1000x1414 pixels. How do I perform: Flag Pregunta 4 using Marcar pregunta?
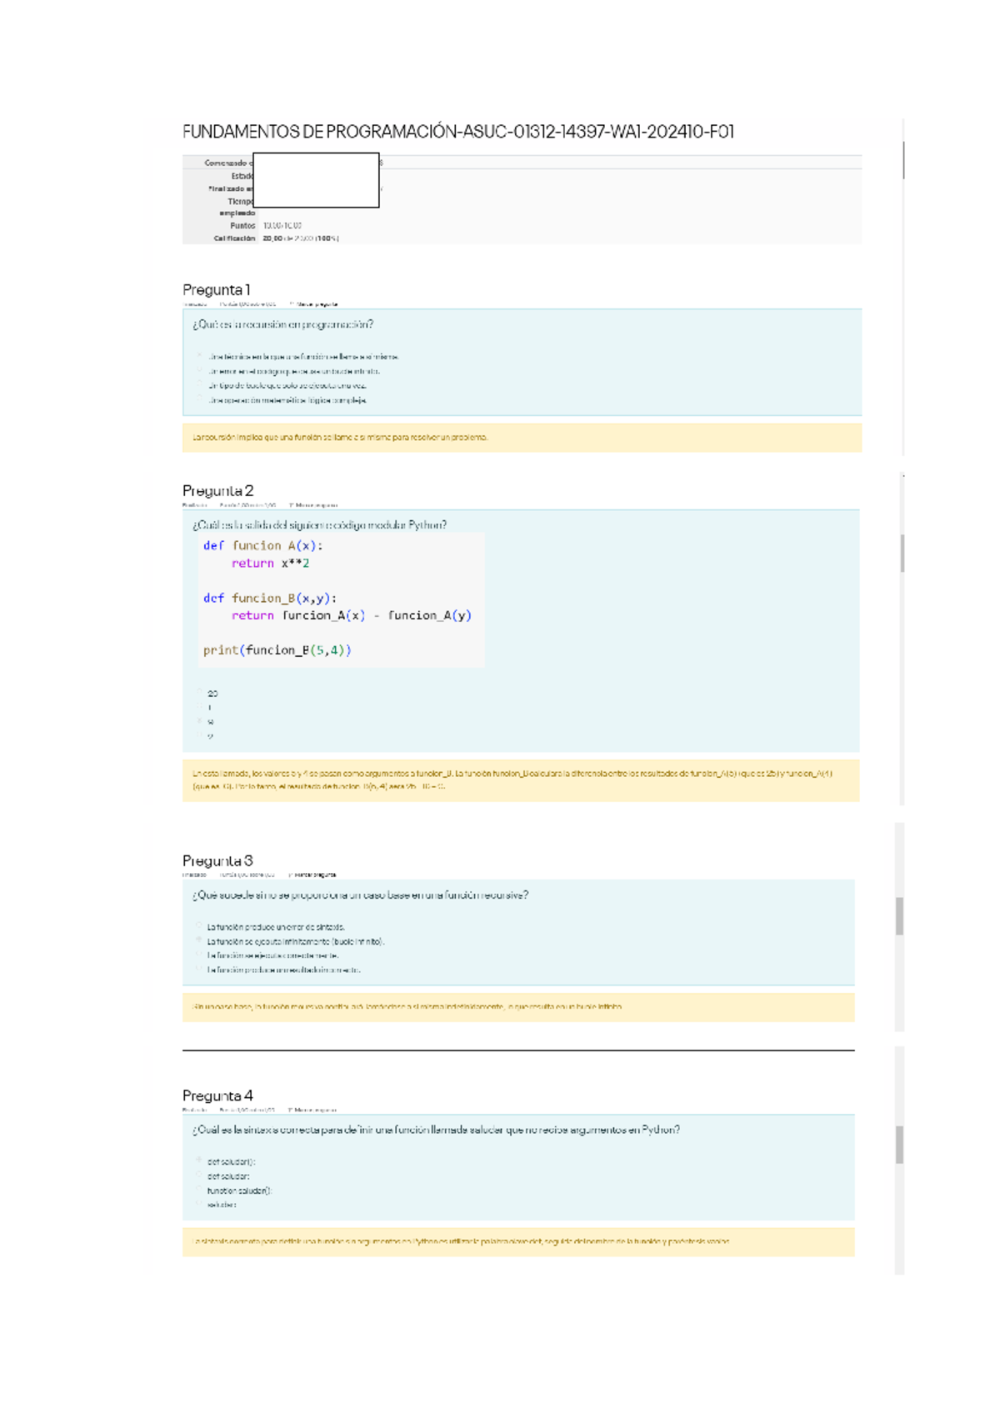(312, 1111)
